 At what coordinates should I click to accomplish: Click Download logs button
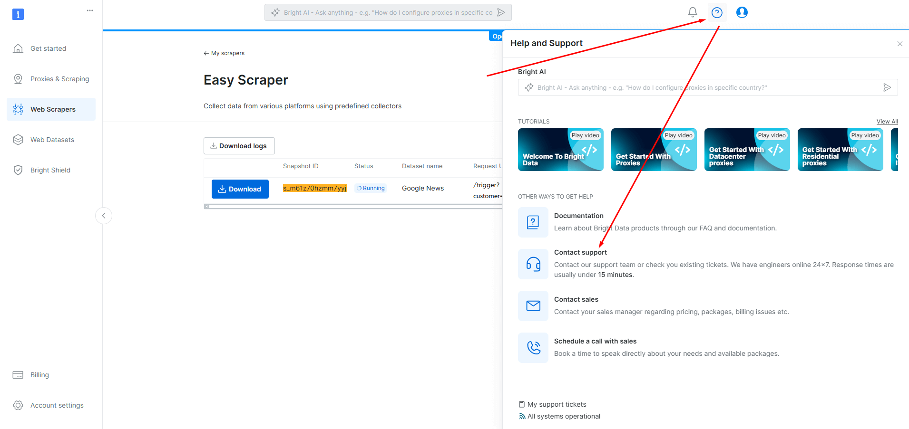(x=239, y=146)
